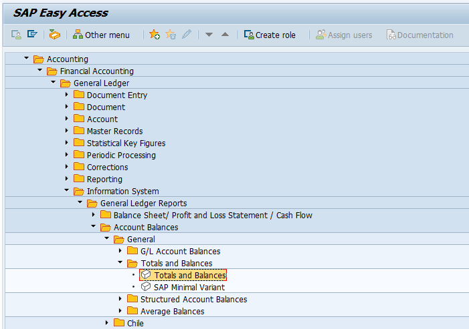Select SAP Minimal Variant transaction text
Screen dimensions: 469x329
pyautogui.click(x=189, y=287)
